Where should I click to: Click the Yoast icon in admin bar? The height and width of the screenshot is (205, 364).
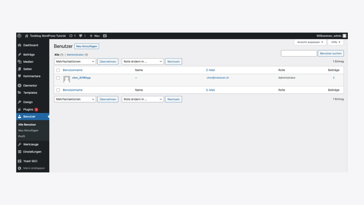105,36
